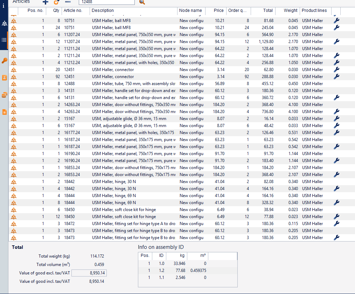Open the orange contact card sidebar icon

(x=4, y=78)
